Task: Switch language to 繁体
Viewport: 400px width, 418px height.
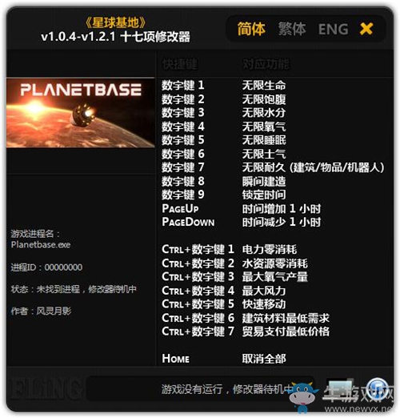Action: 292,29
